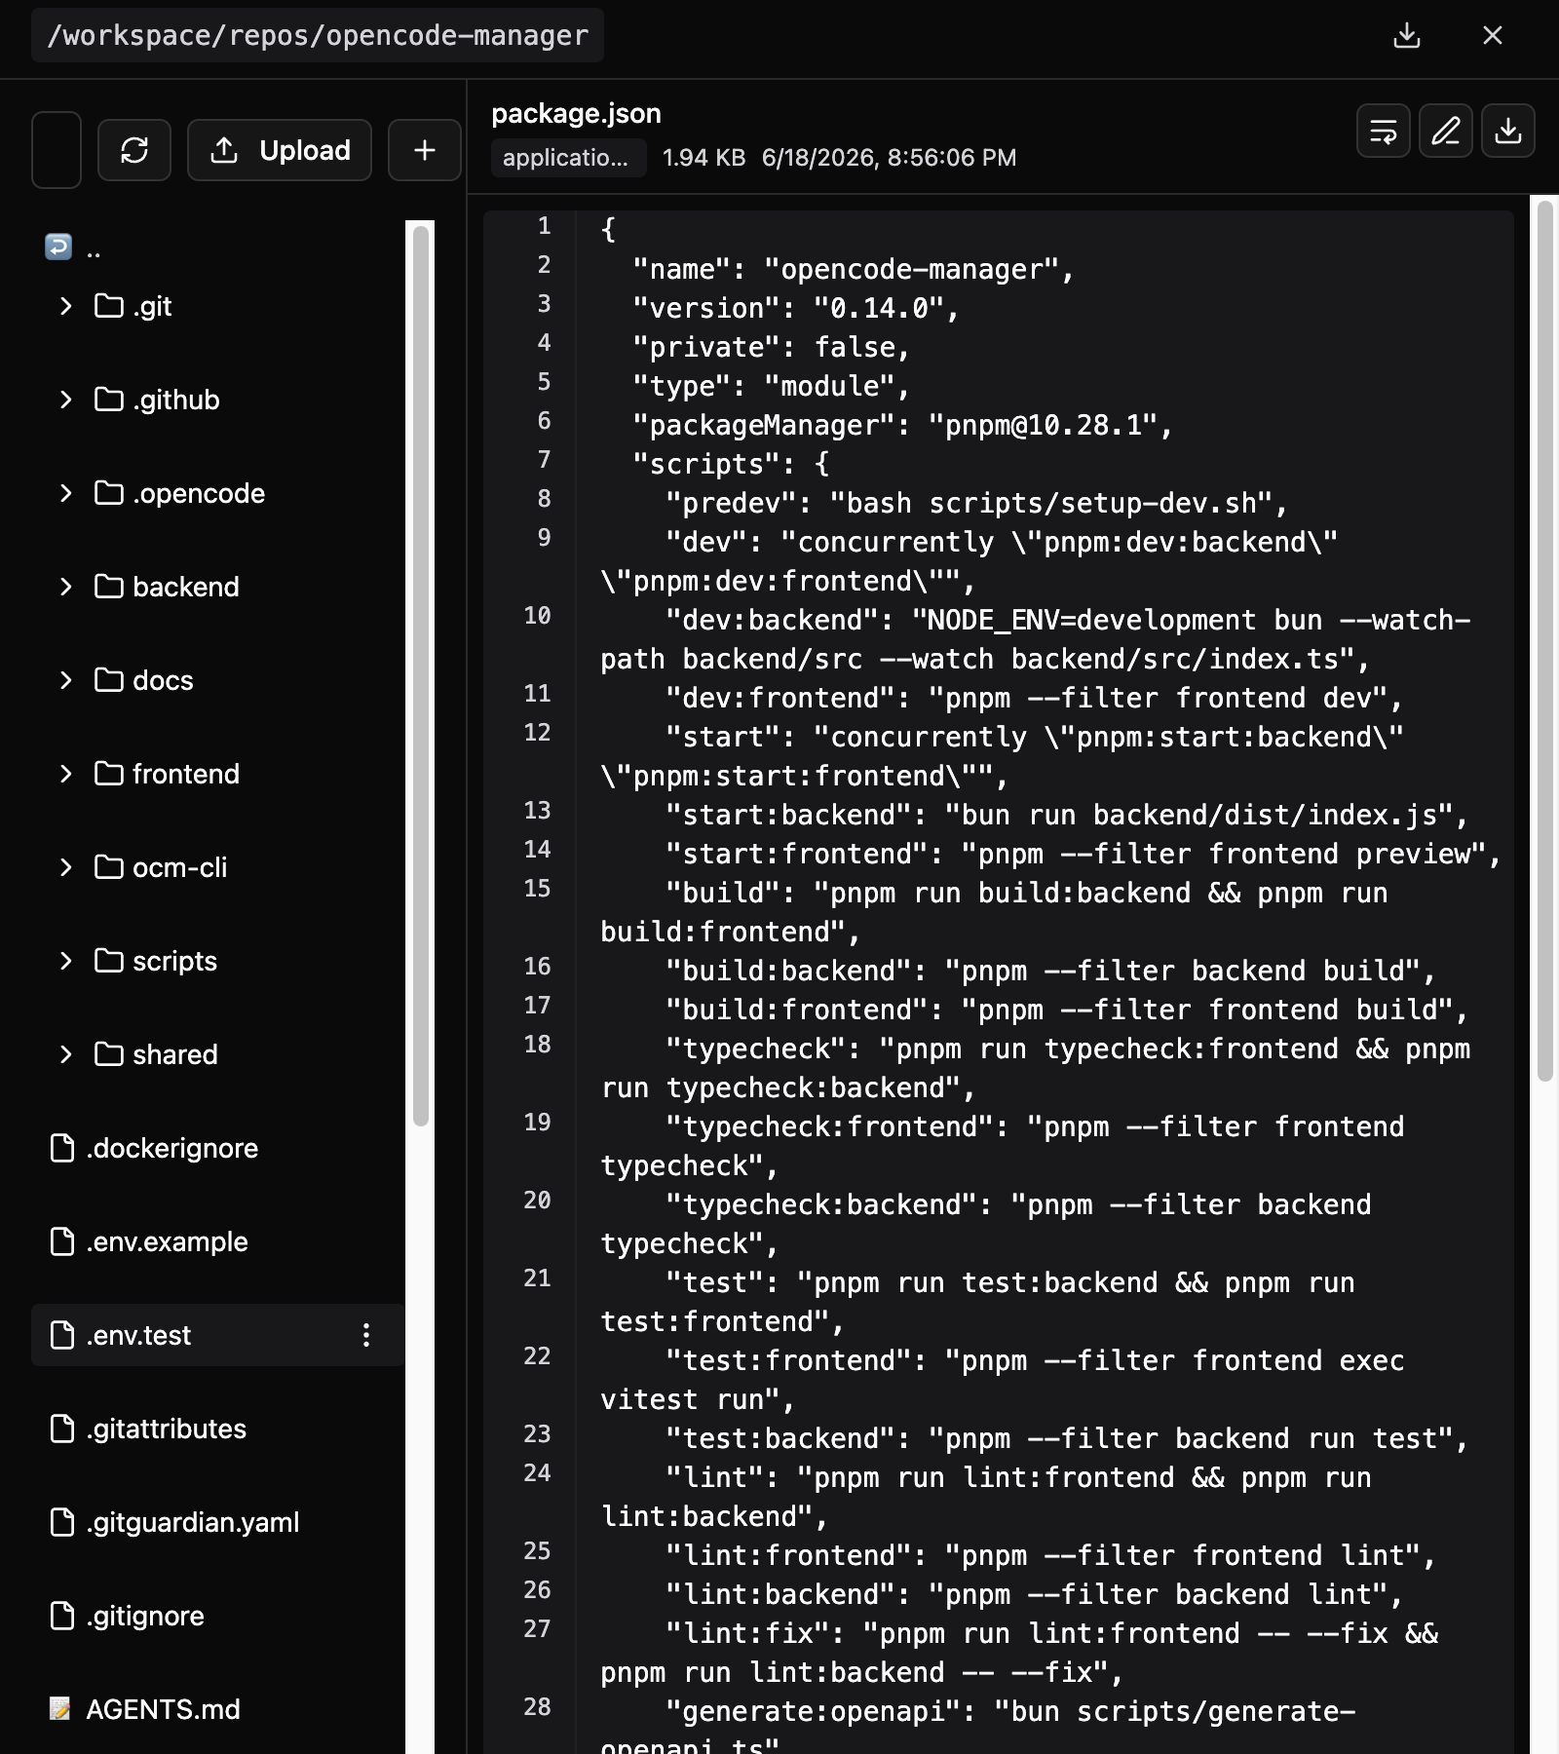
Task: Expand the scripts folder
Action: [65, 961]
